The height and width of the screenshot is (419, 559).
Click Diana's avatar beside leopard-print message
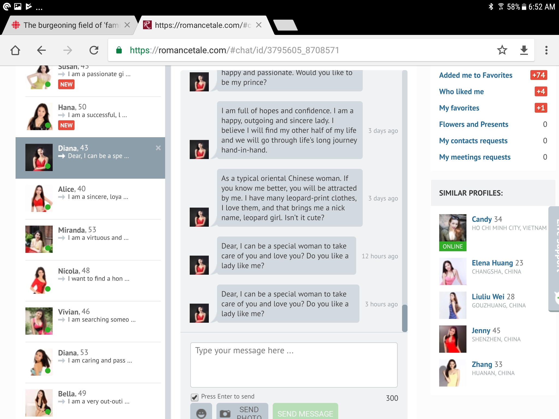pyautogui.click(x=199, y=217)
